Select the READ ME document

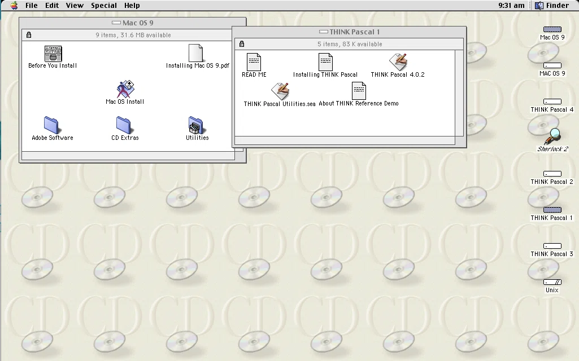click(x=254, y=62)
